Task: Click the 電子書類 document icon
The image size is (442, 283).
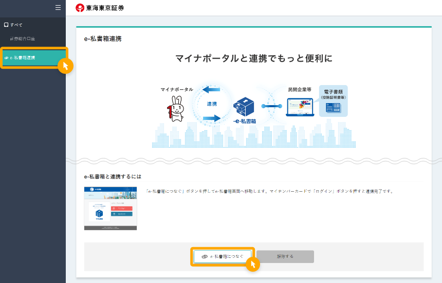Action: click(x=334, y=108)
